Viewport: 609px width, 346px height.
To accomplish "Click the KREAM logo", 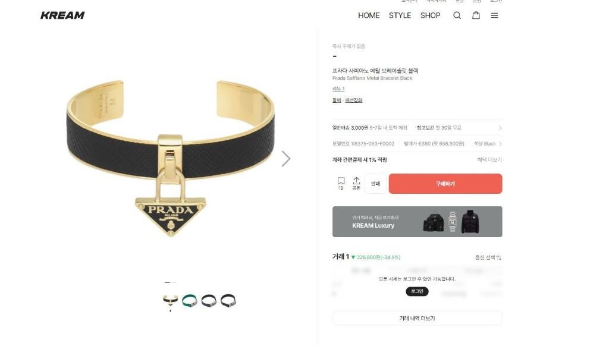I will click(62, 15).
